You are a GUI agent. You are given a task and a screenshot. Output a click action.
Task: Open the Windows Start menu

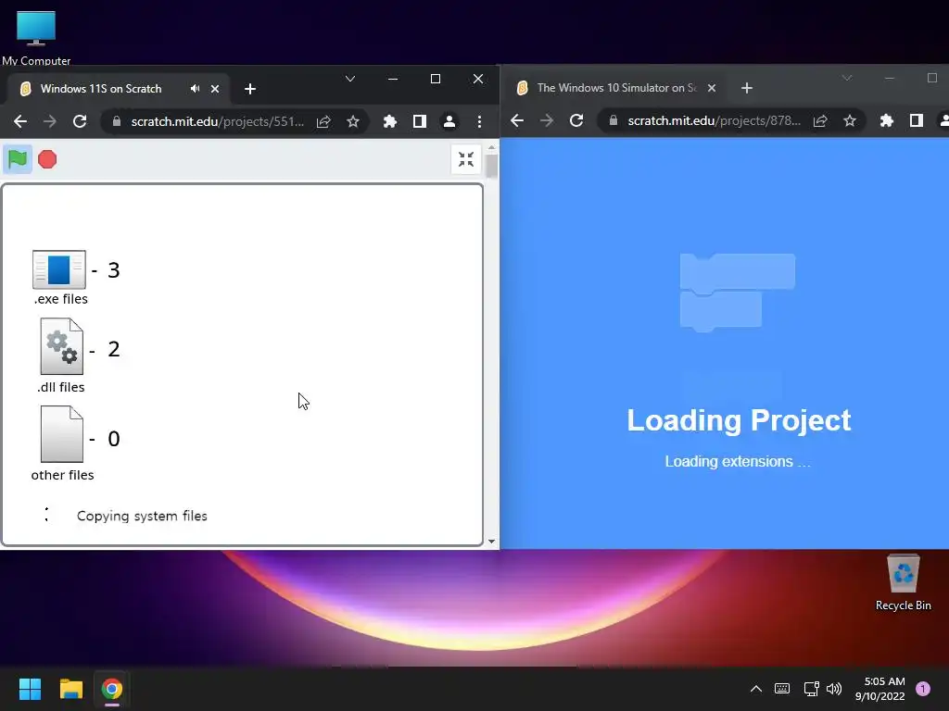point(31,689)
